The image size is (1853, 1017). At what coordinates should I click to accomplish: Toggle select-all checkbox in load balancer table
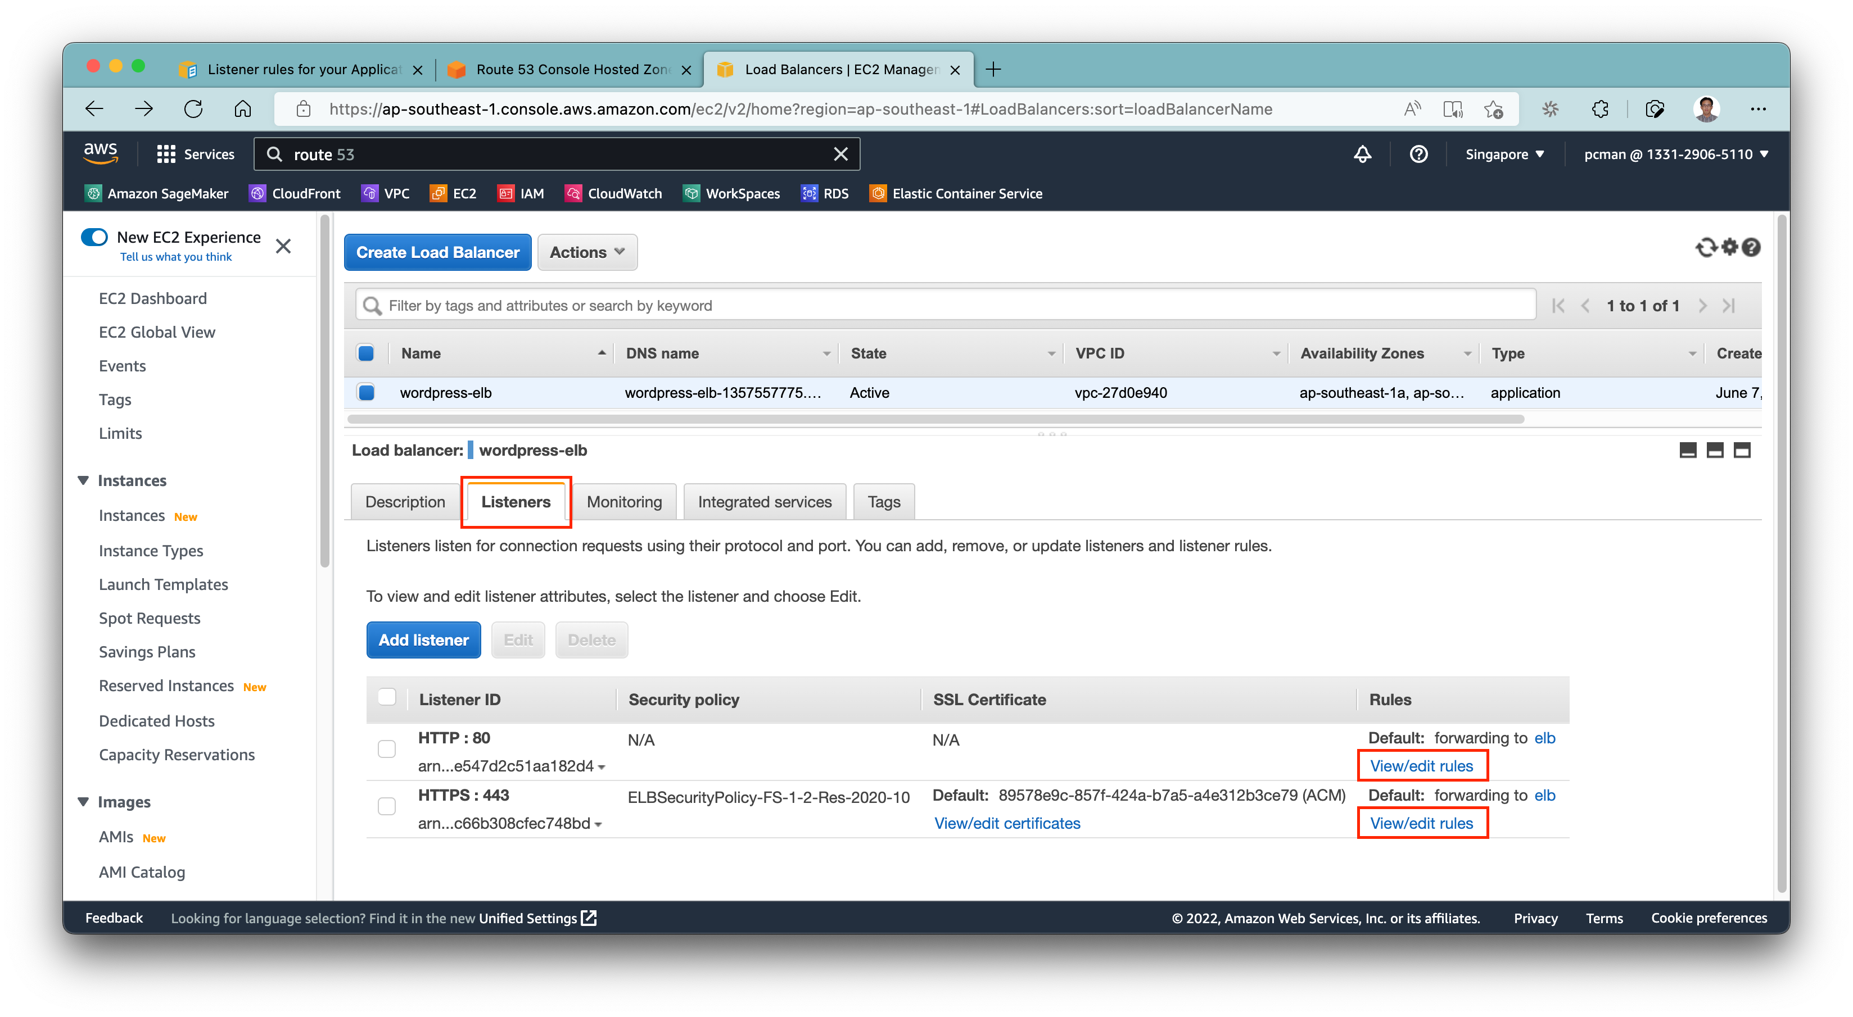[x=366, y=353]
